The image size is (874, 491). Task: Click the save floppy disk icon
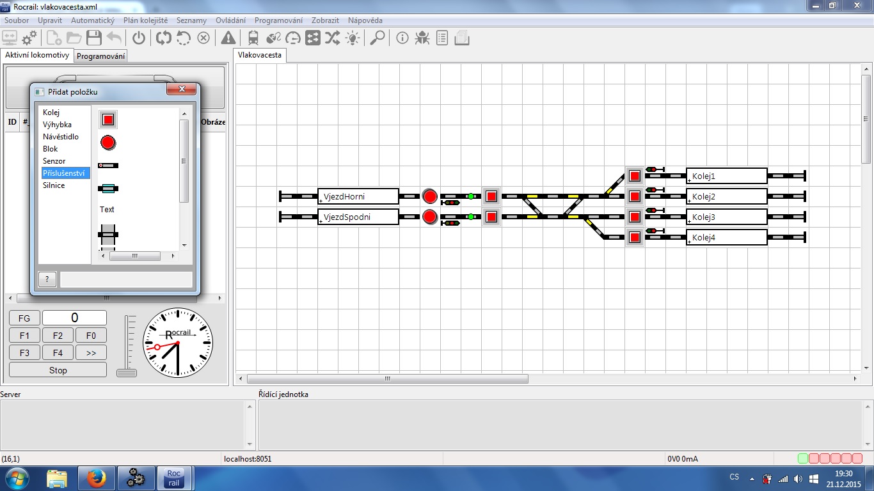(94, 38)
